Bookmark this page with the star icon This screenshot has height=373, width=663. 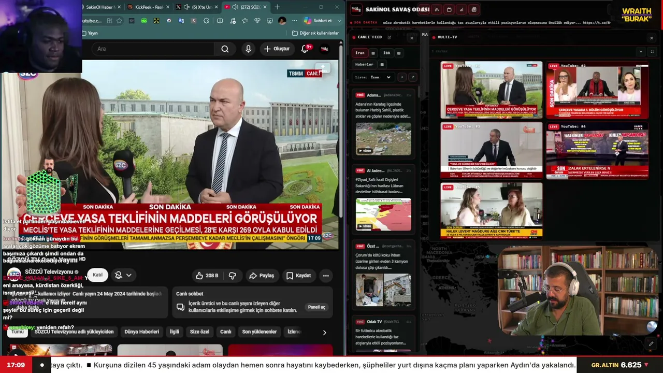(x=119, y=21)
